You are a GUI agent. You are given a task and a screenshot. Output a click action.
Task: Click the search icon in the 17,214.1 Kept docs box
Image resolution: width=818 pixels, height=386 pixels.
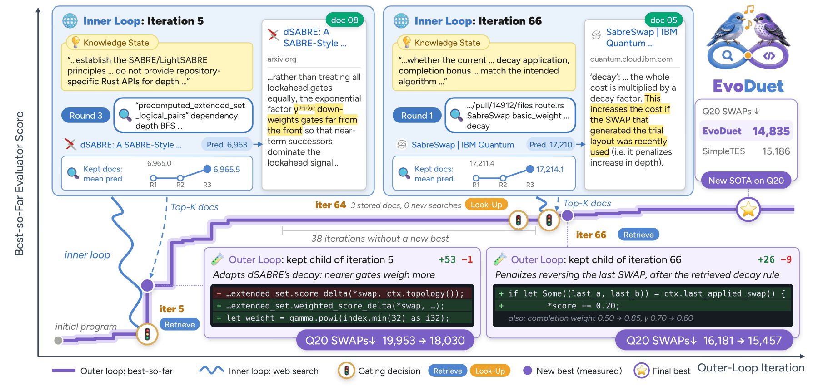tap(404, 173)
